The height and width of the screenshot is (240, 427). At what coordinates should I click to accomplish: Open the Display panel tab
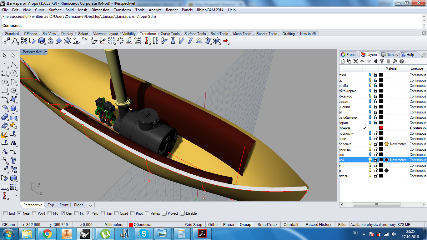pos(389,55)
